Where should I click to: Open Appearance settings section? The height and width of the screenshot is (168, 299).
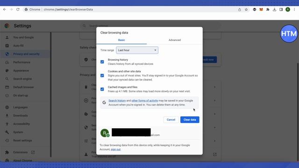point(21,70)
